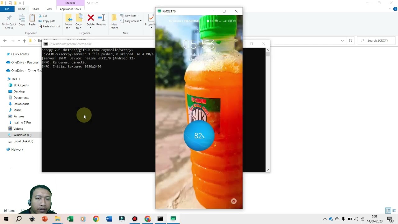The height and width of the screenshot is (224, 398).
Task: Open the File tab
Action: pyautogui.click(x=7, y=9)
